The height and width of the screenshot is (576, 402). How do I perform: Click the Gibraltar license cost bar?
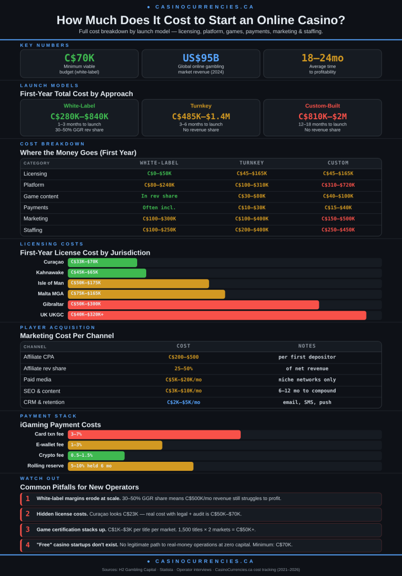pyautogui.click(x=193, y=304)
